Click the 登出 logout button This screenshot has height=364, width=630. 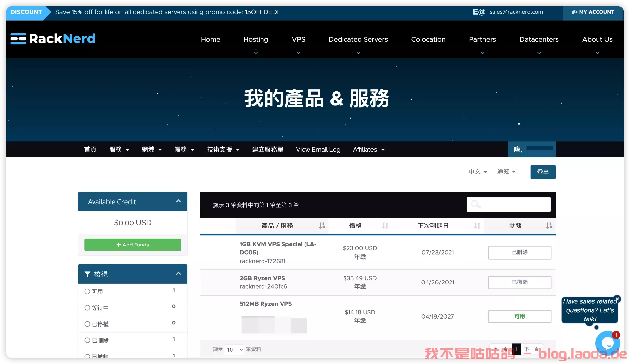click(x=543, y=172)
